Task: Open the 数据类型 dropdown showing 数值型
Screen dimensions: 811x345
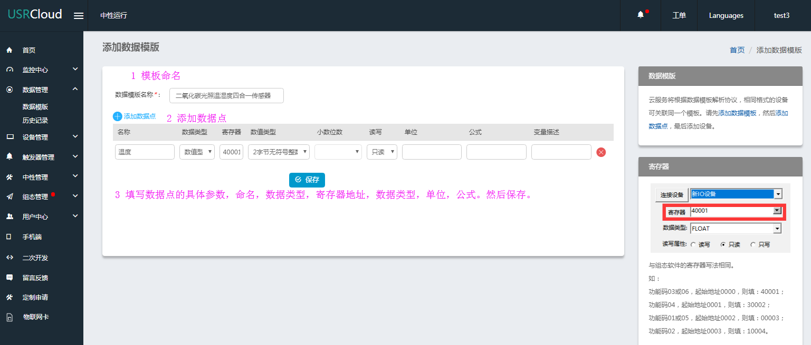Action: [197, 152]
